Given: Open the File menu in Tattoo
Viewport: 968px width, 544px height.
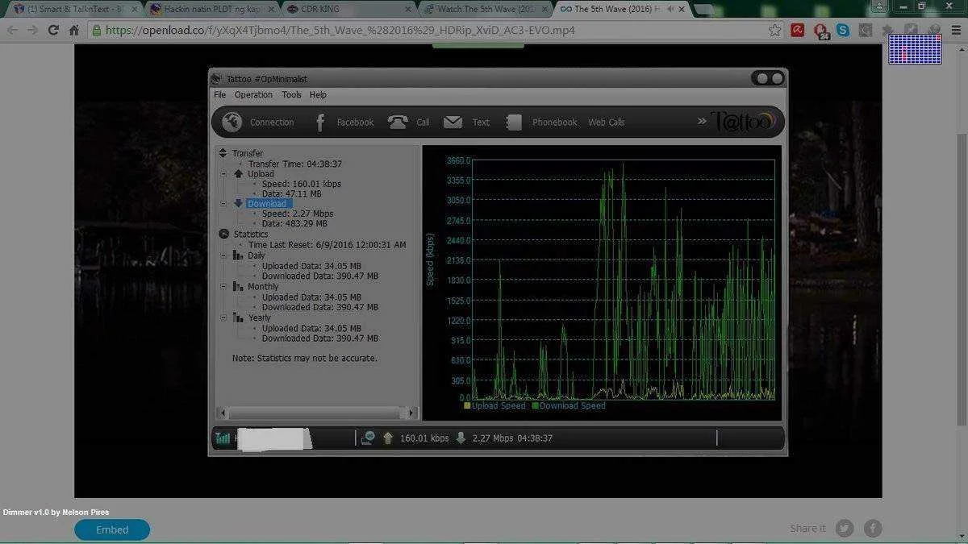Looking at the screenshot, I should click(x=219, y=94).
